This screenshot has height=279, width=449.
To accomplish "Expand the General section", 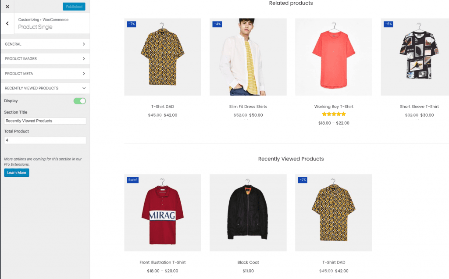I will coord(45,44).
